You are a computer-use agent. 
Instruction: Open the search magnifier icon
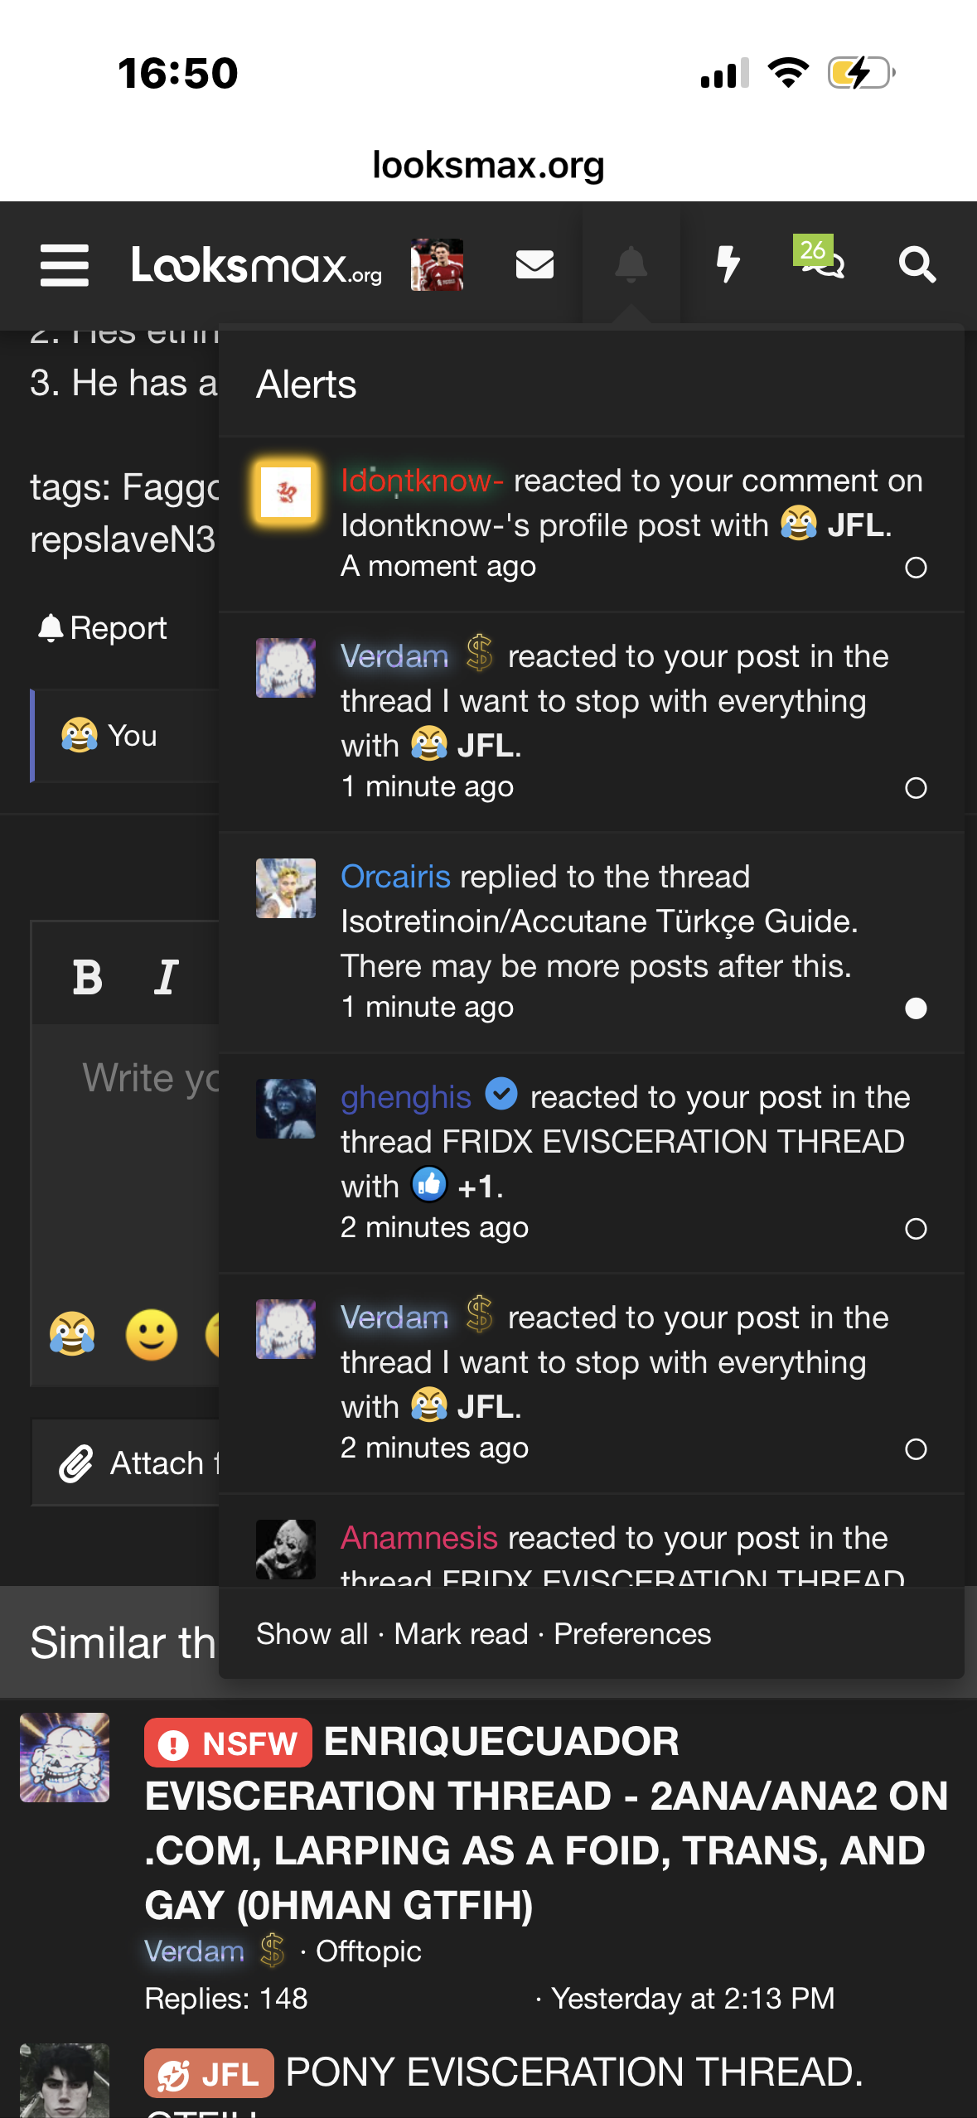coord(917,265)
